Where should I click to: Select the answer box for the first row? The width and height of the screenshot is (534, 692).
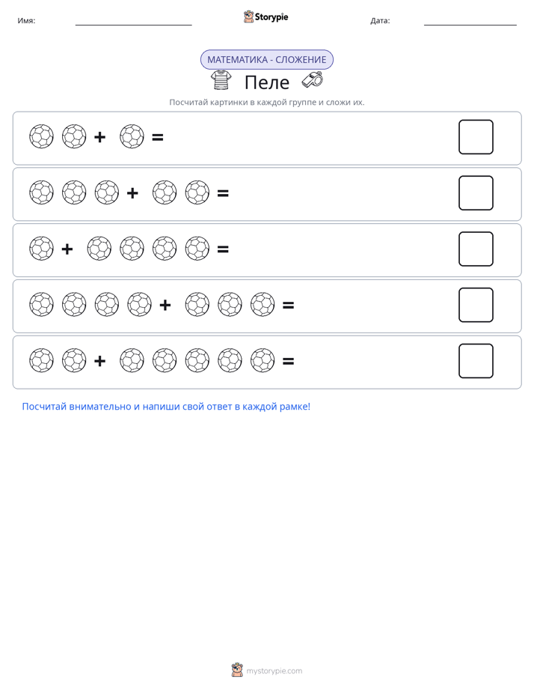click(x=476, y=137)
